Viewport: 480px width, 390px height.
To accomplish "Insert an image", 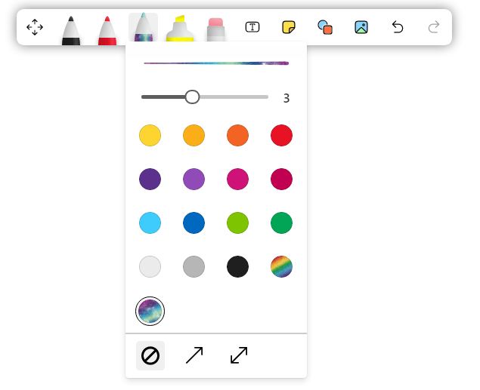I will [361, 27].
